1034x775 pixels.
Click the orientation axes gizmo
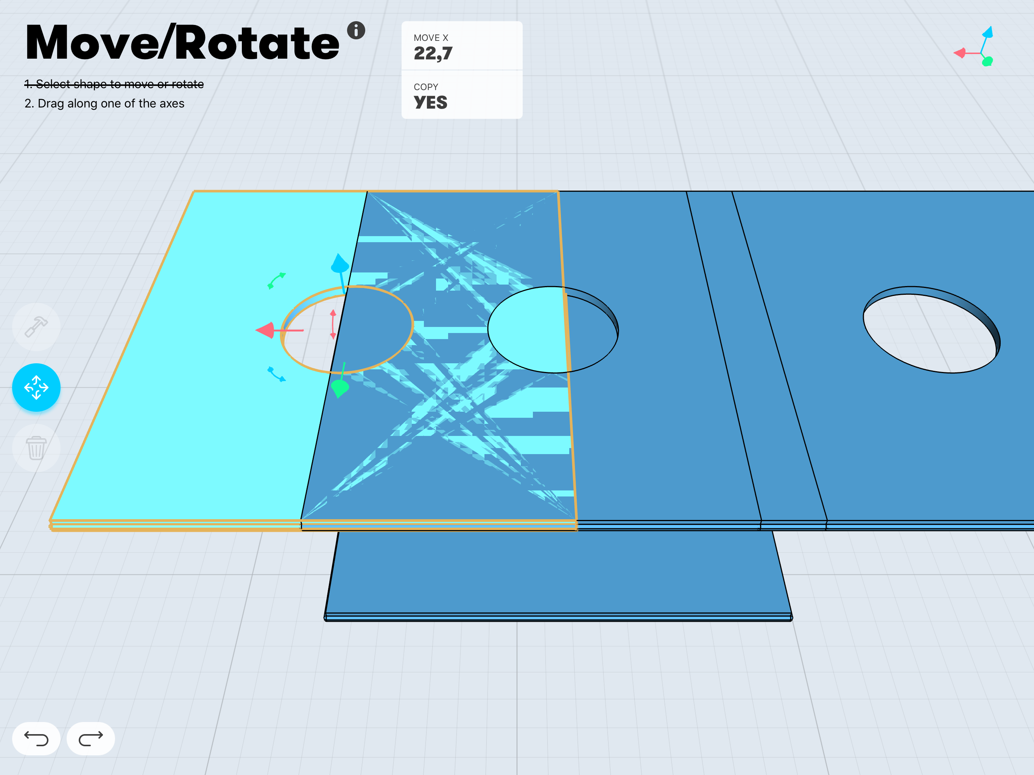coord(974,47)
